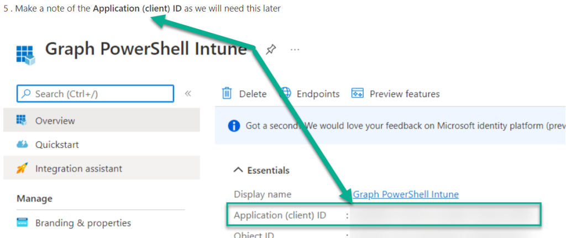Collapse the sidebar with double chevron

[x=188, y=94]
